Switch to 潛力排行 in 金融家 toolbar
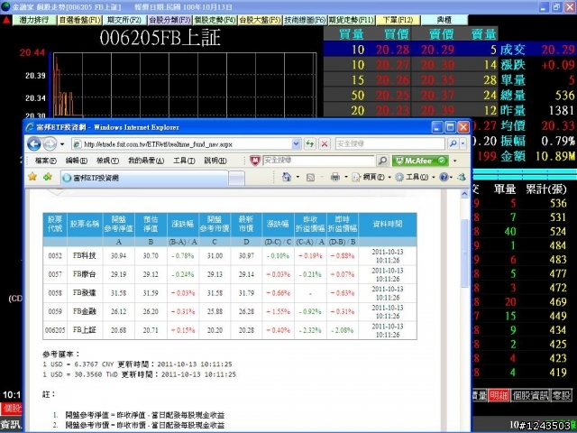 (x=34, y=20)
